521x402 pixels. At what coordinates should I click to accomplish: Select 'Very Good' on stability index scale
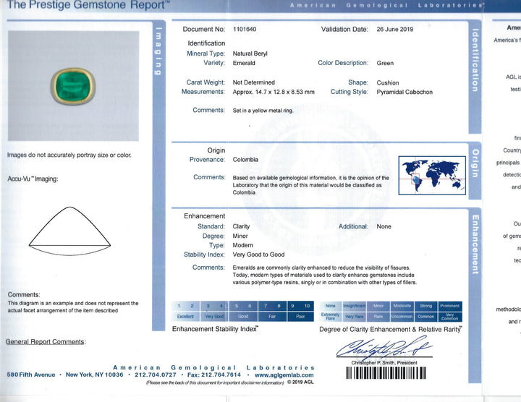(x=214, y=317)
